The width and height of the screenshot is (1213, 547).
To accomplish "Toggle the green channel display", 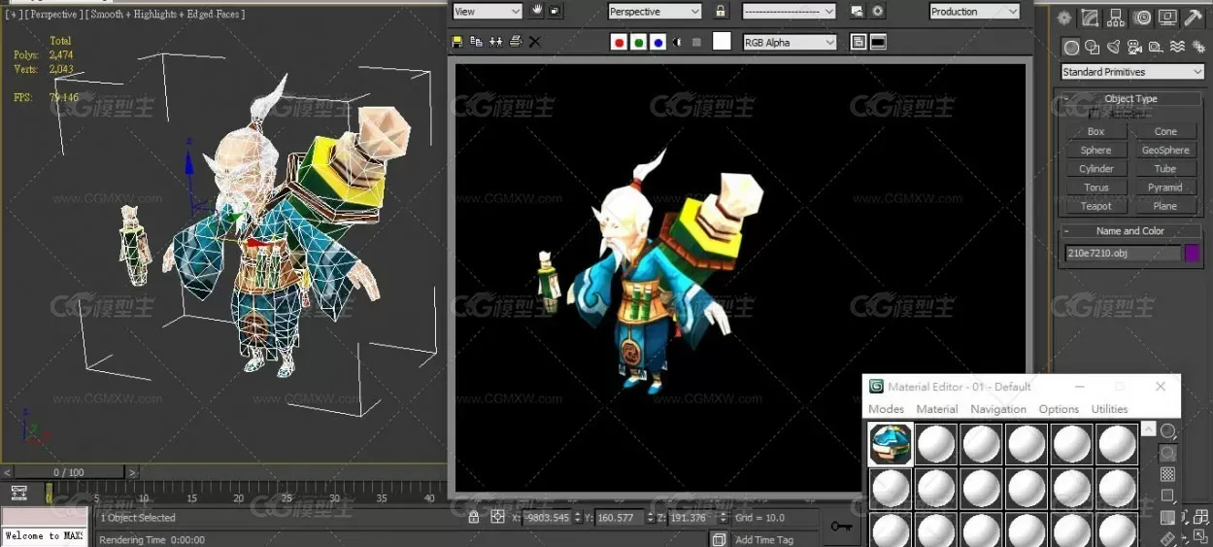I will click(x=638, y=42).
